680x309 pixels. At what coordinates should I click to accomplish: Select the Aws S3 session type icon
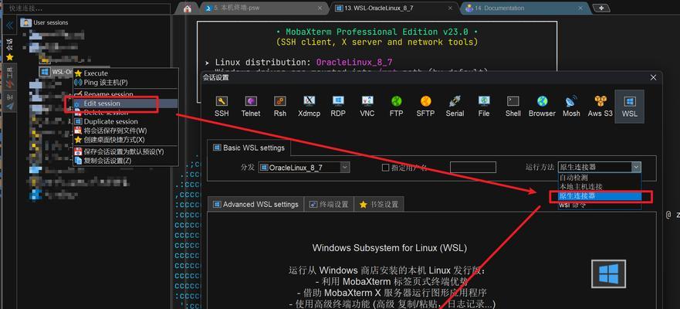(600, 101)
